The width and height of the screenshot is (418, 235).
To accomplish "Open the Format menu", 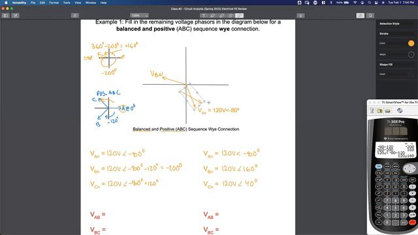I will point(54,3).
